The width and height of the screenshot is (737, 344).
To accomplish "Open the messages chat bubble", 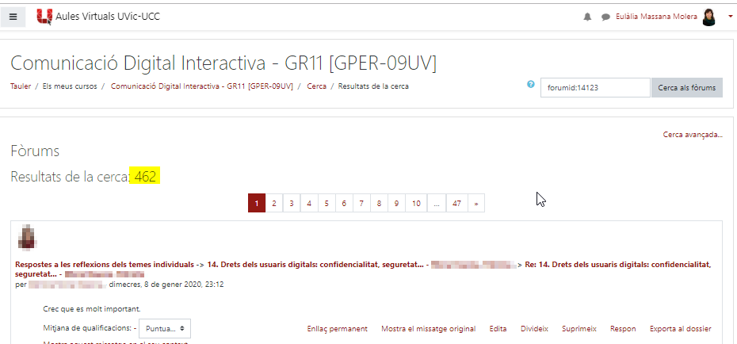I will [x=605, y=17].
